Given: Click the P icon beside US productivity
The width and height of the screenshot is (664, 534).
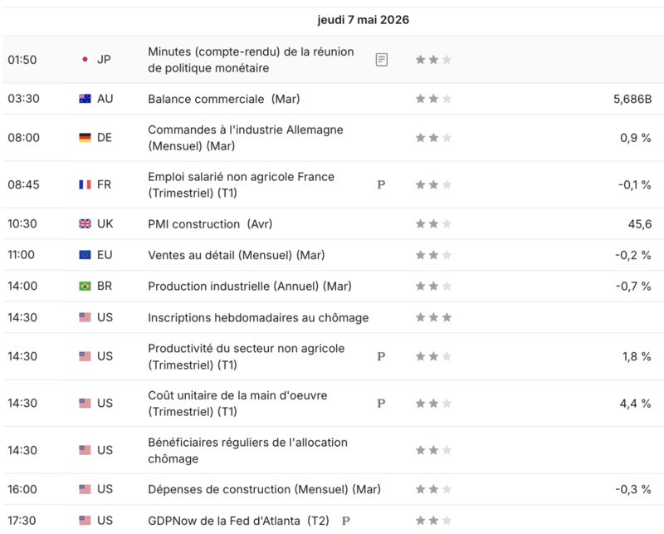Looking at the screenshot, I should 381,356.
